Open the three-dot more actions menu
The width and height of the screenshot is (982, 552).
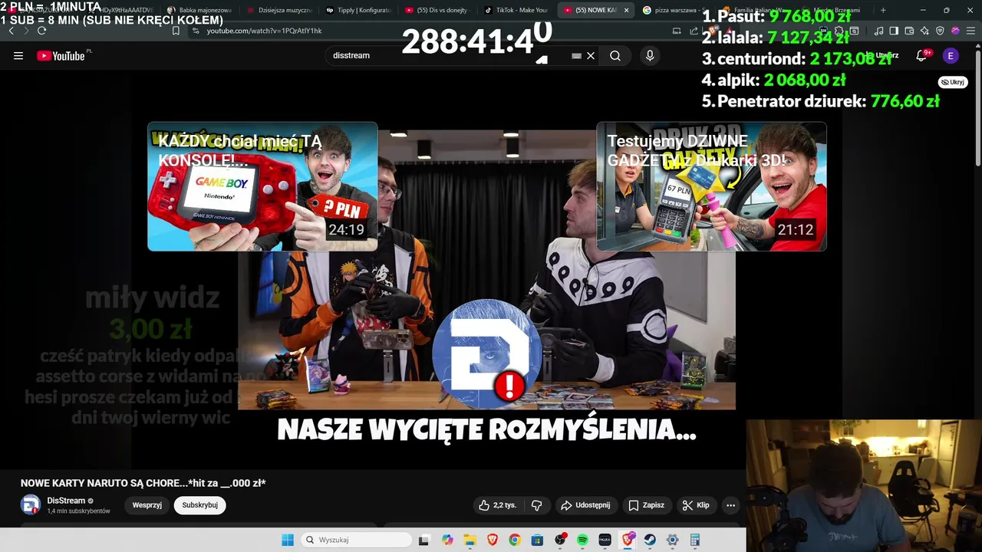pyautogui.click(x=730, y=505)
